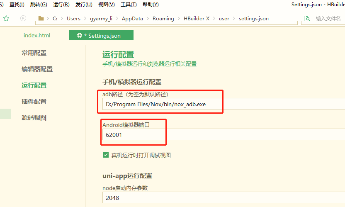Click settings.json in the breadcrumb path
This screenshot has width=345, height=207.
pos(254,19)
